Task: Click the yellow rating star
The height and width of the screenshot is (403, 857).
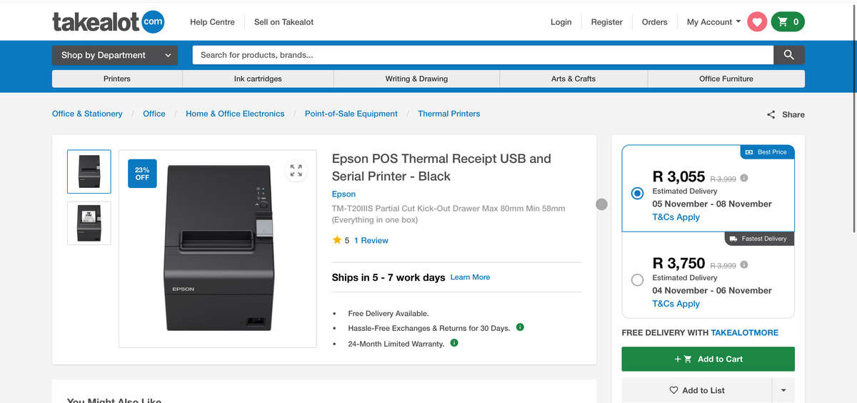Action: (x=337, y=240)
